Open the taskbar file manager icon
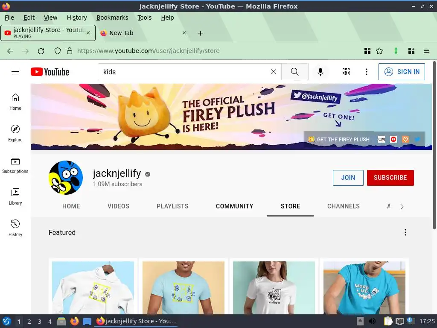437x328 pixels. pos(61,321)
